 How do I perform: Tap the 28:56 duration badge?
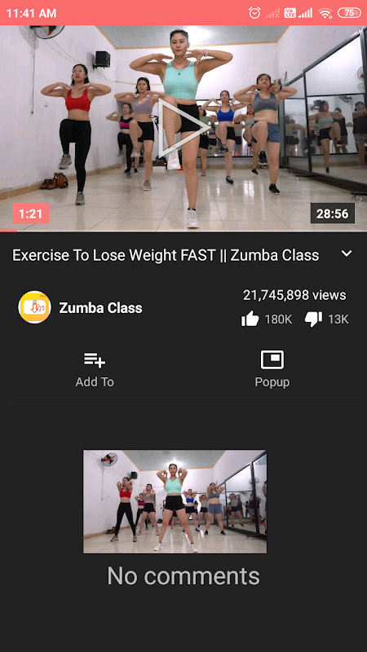(333, 214)
